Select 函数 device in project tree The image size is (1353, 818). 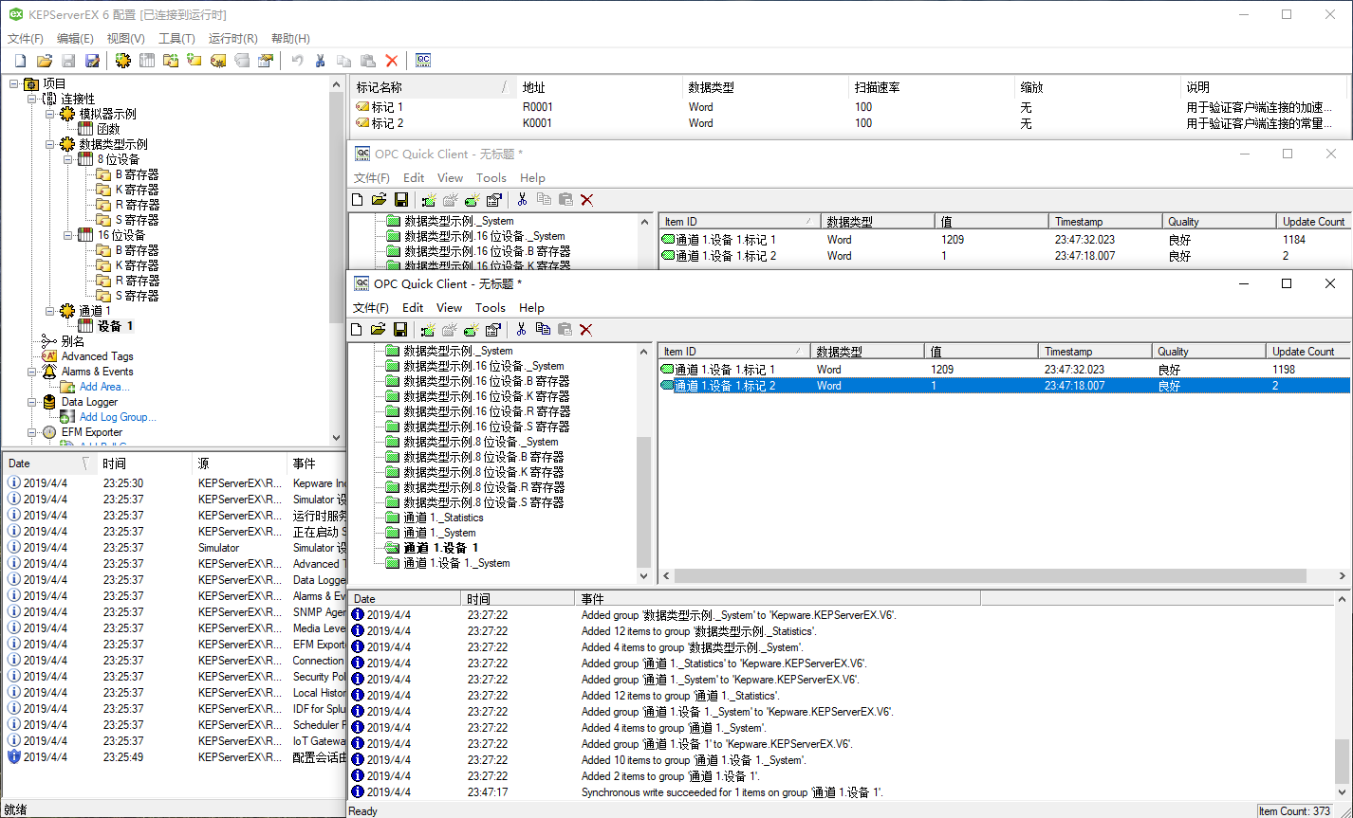coord(108,129)
